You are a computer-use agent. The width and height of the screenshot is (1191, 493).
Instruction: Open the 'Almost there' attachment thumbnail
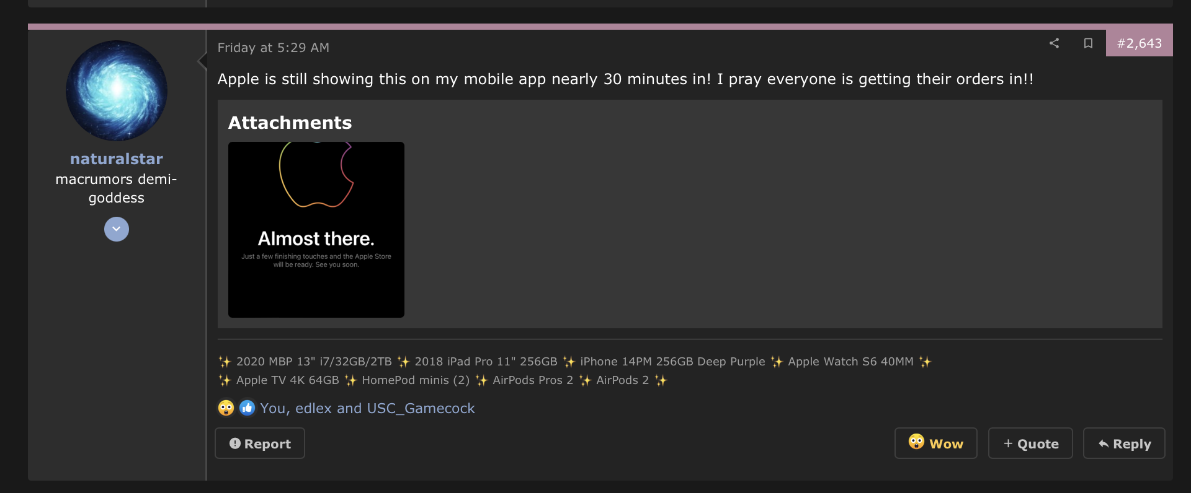coord(316,230)
